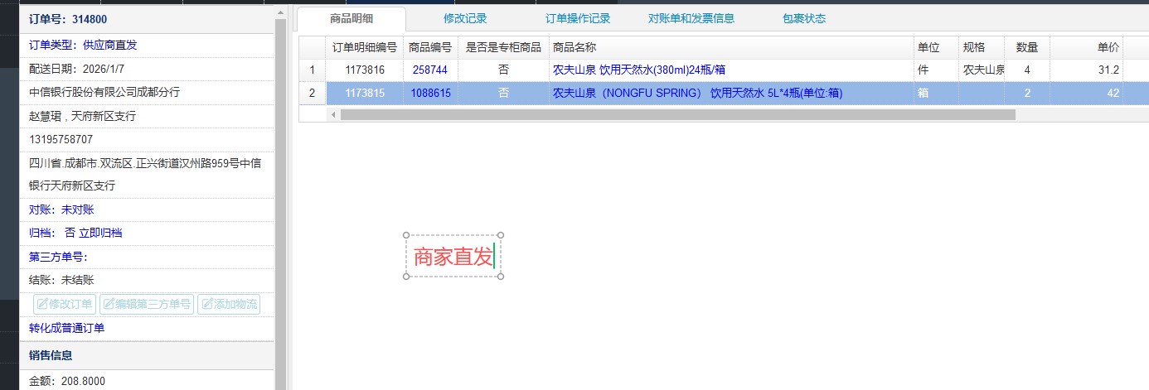Click 转化成普通订单 link
Viewport: 1149px width, 390px height.
tap(67, 328)
